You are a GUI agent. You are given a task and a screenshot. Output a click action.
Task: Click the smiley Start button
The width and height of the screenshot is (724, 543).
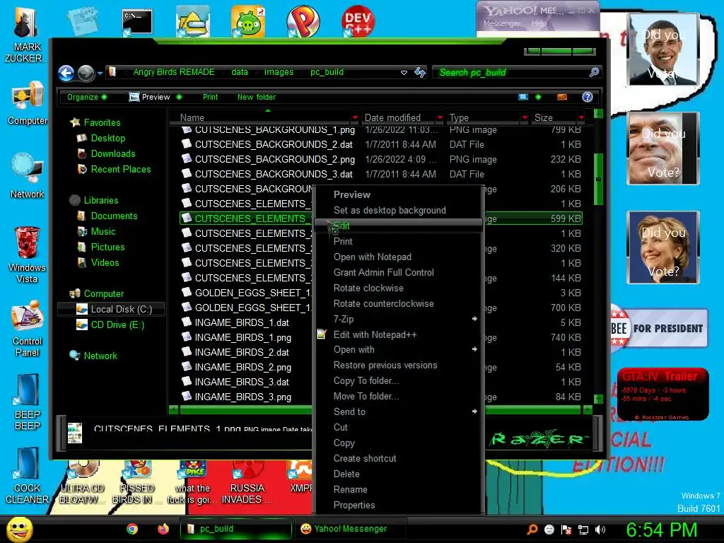pyautogui.click(x=19, y=529)
